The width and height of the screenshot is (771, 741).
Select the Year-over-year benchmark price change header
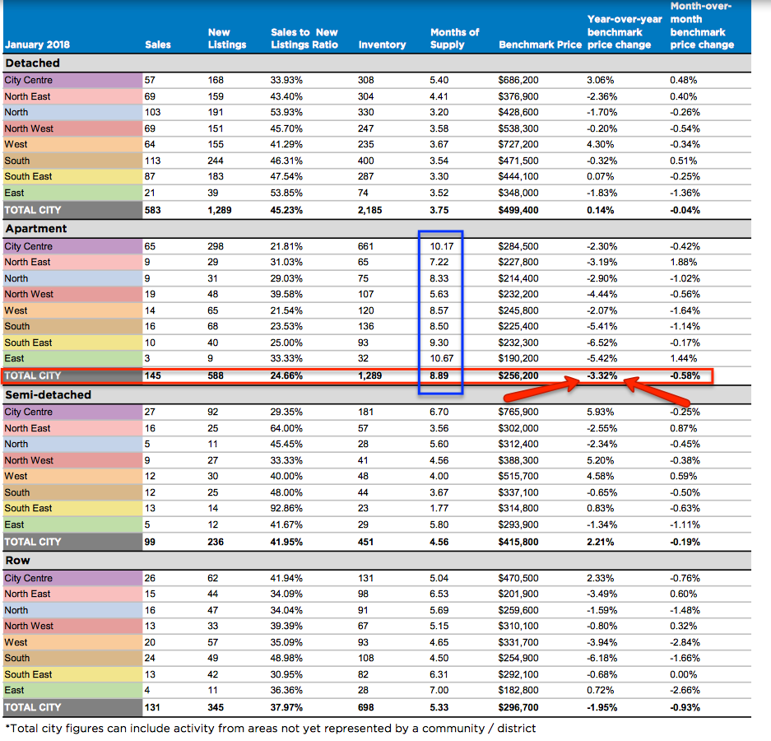point(625,32)
